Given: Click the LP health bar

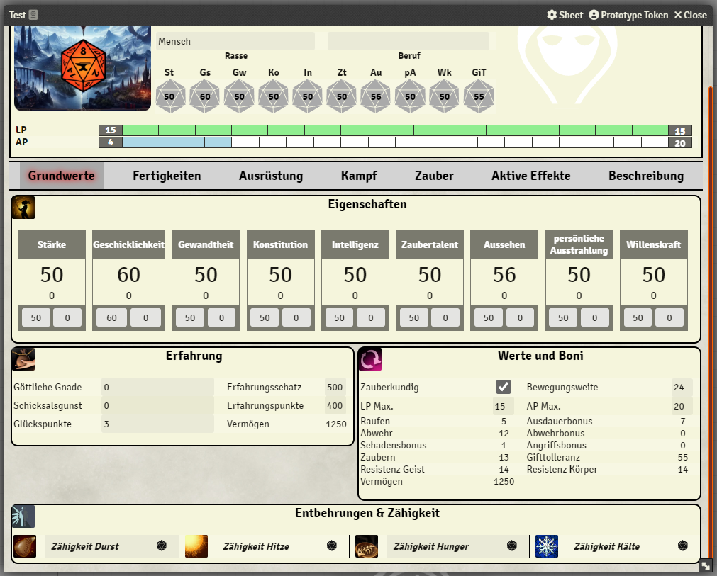Looking at the screenshot, I should click(396, 130).
